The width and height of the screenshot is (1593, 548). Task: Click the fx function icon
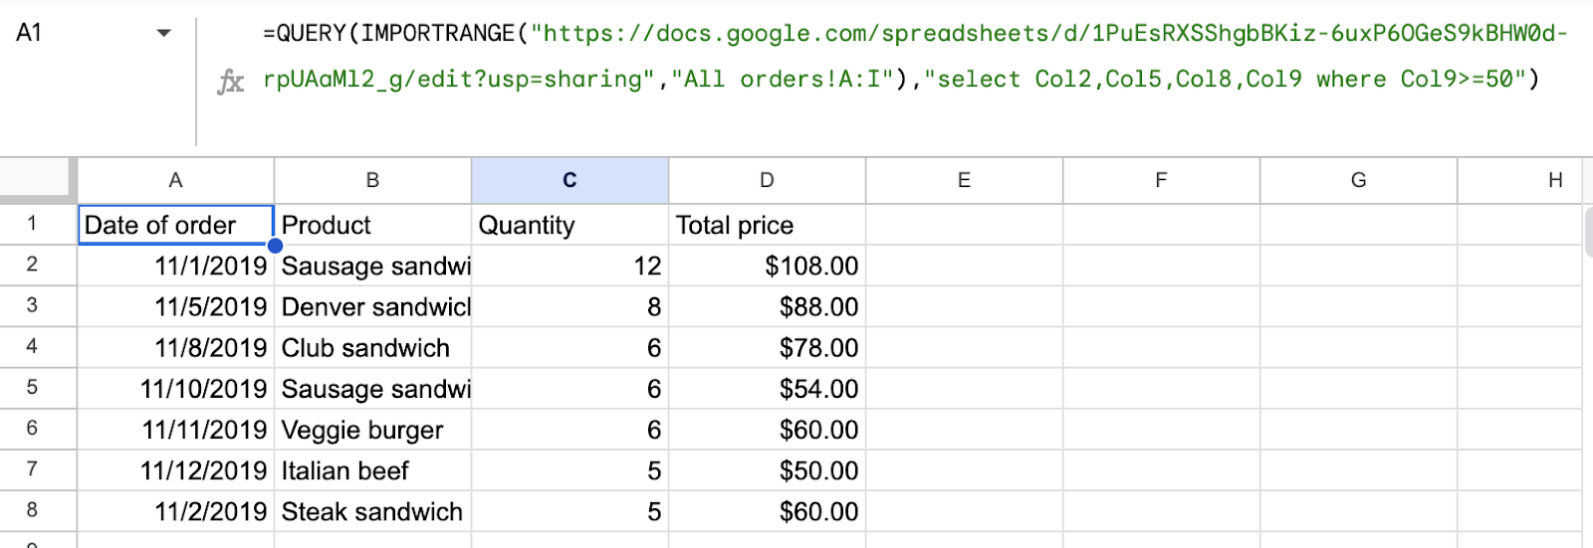tap(230, 82)
